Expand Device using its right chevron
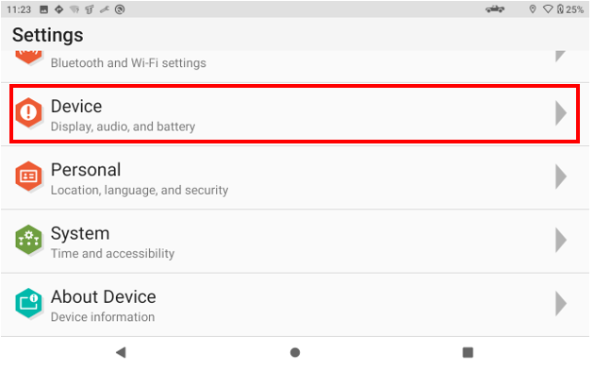This screenshot has height=370, width=594. tap(561, 113)
